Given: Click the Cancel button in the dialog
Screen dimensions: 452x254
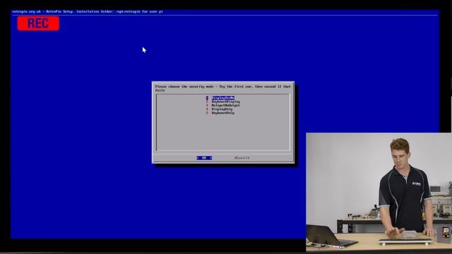Looking at the screenshot, I should point(242,158).
